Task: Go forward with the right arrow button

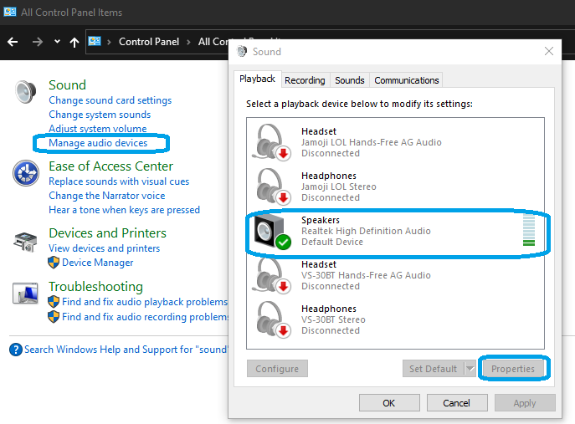Action: 37,42
